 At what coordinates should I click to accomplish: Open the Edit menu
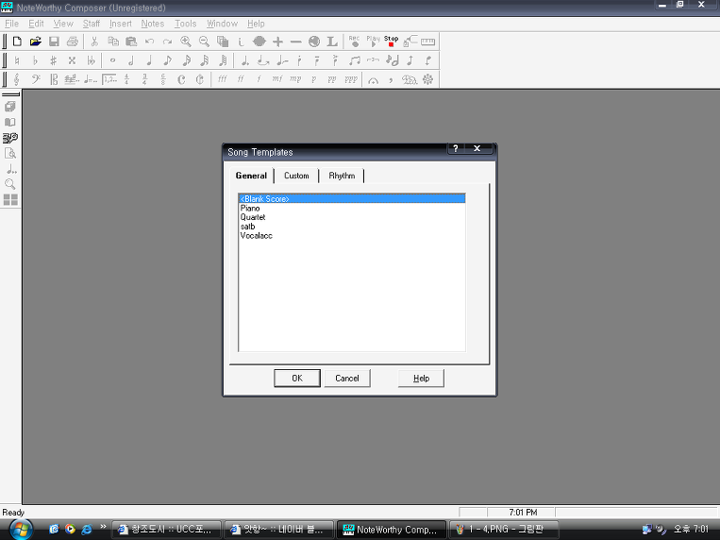tap(36, 24)
